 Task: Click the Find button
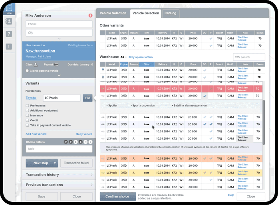pos(87,98)
